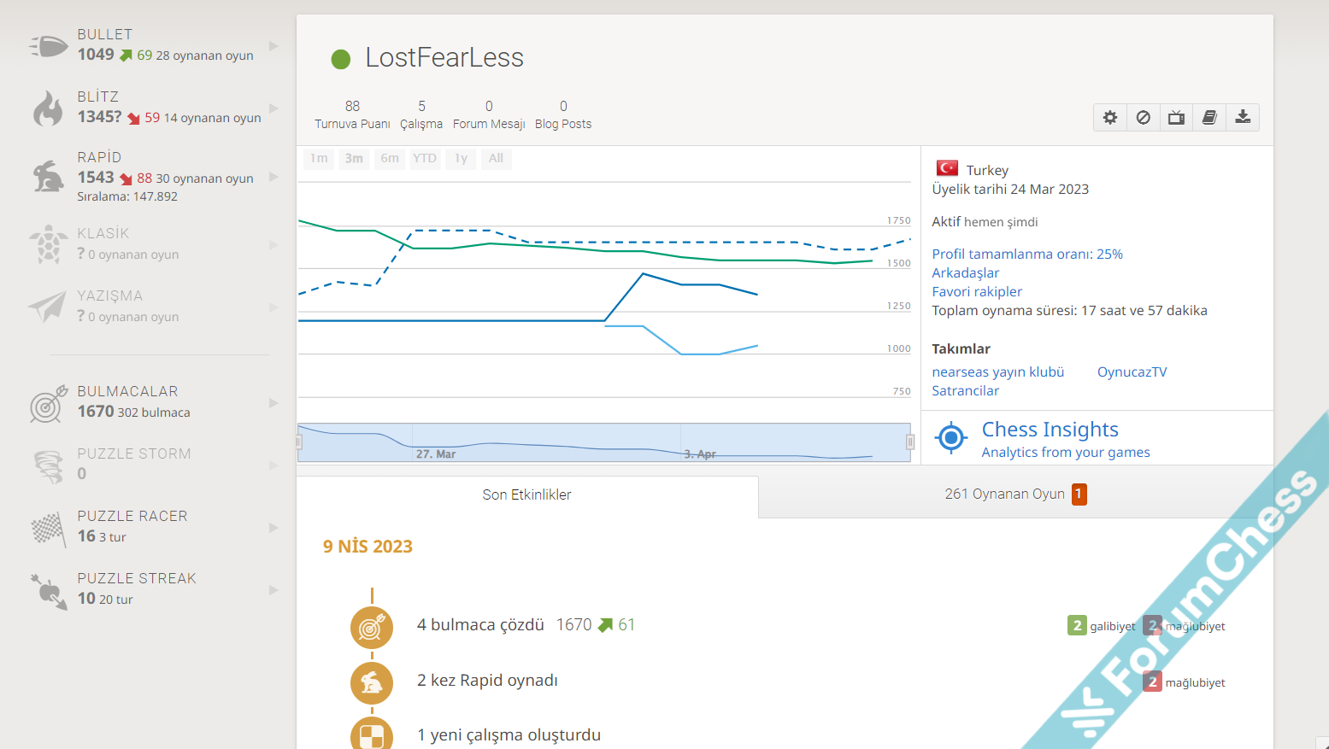Open Chess Insights analytics link
This screenshot has width=1329, height=749.
(x=1066, y=439)
